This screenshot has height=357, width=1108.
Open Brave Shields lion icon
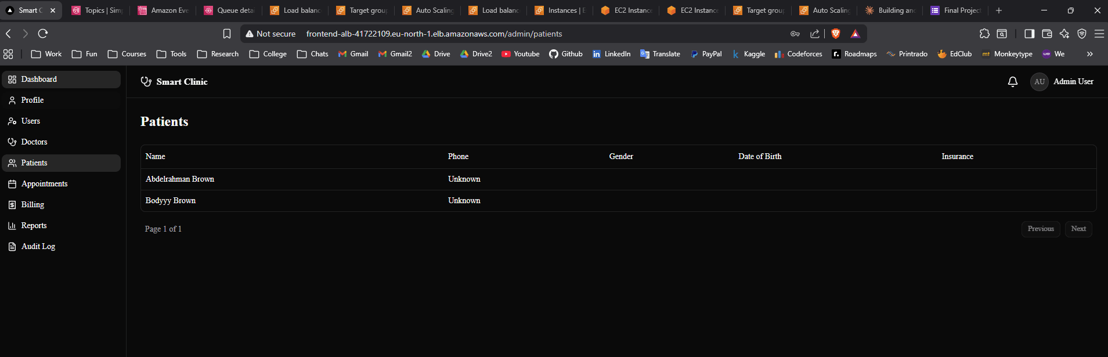(836, 34)
